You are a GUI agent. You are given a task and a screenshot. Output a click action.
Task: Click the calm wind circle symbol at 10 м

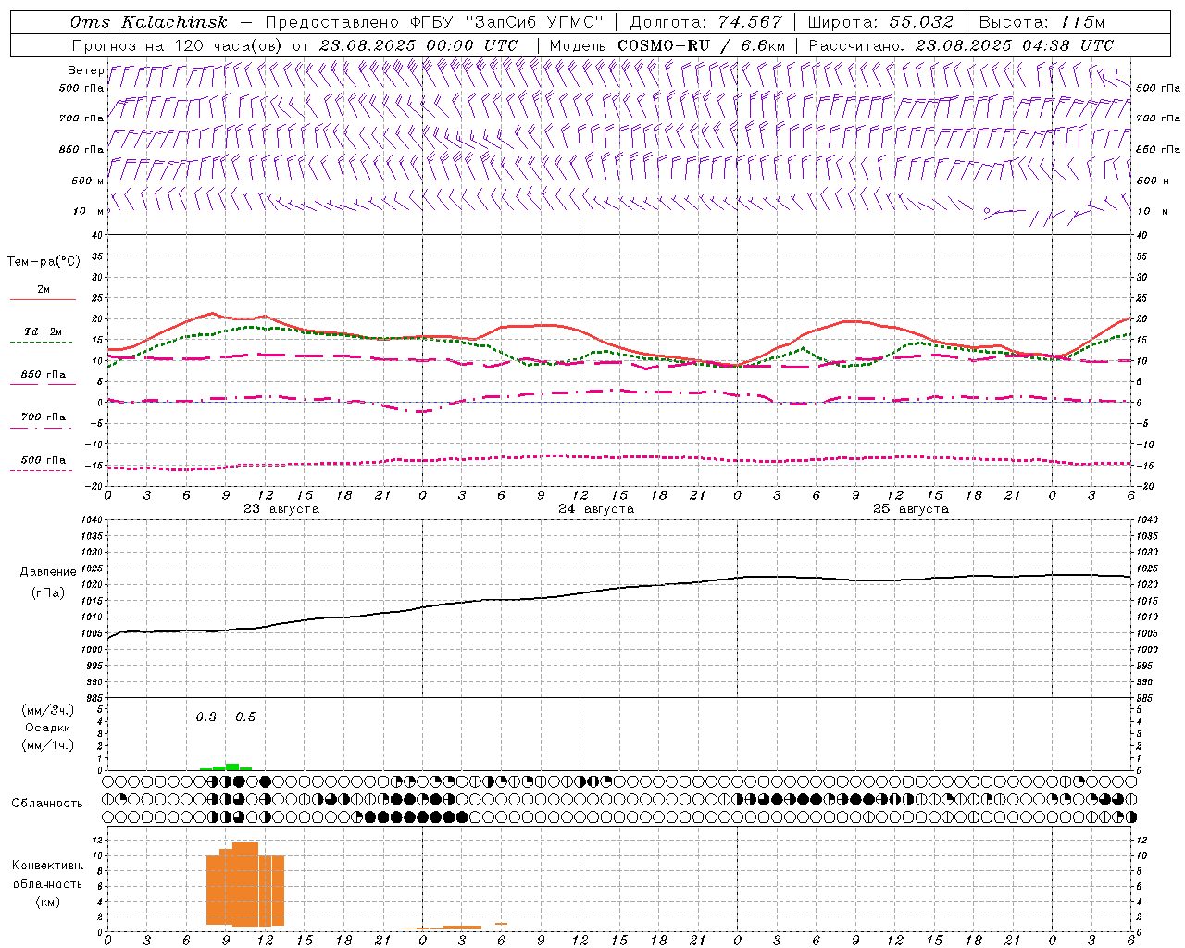(x=987, y=211)
